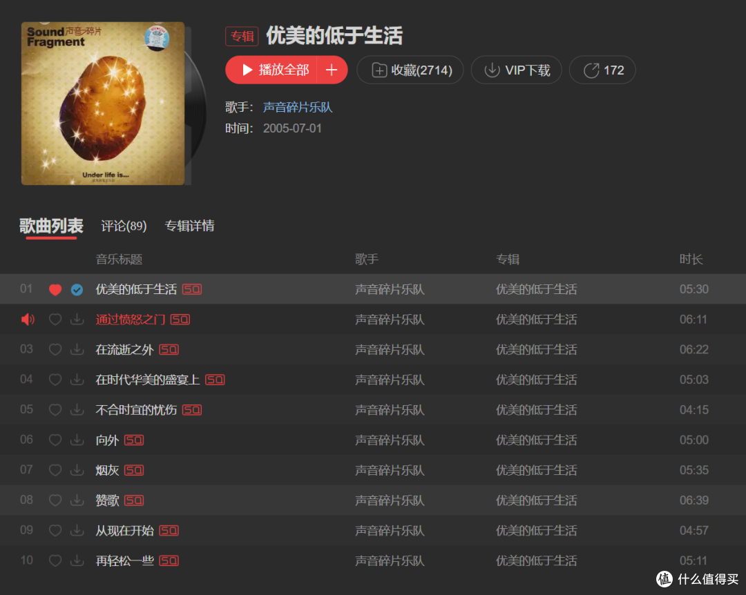Like the song 从现在开始
This screenshot has width=746, height=595.
55,530
